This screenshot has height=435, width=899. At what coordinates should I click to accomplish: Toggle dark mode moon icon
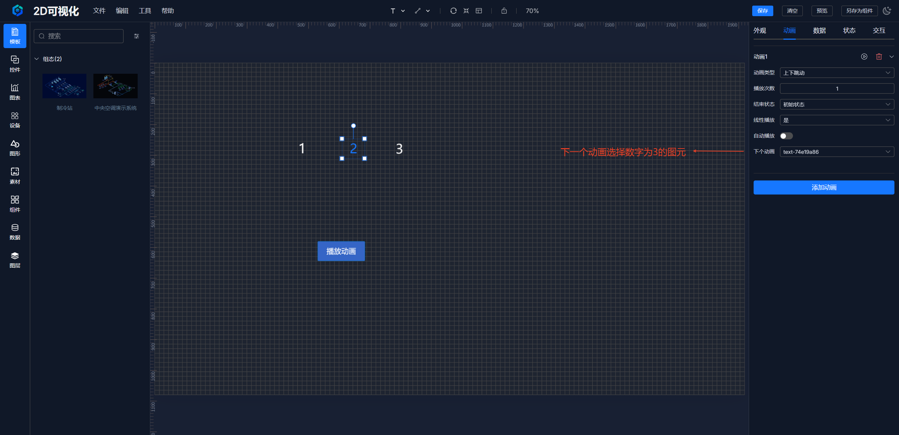point(887,11)
